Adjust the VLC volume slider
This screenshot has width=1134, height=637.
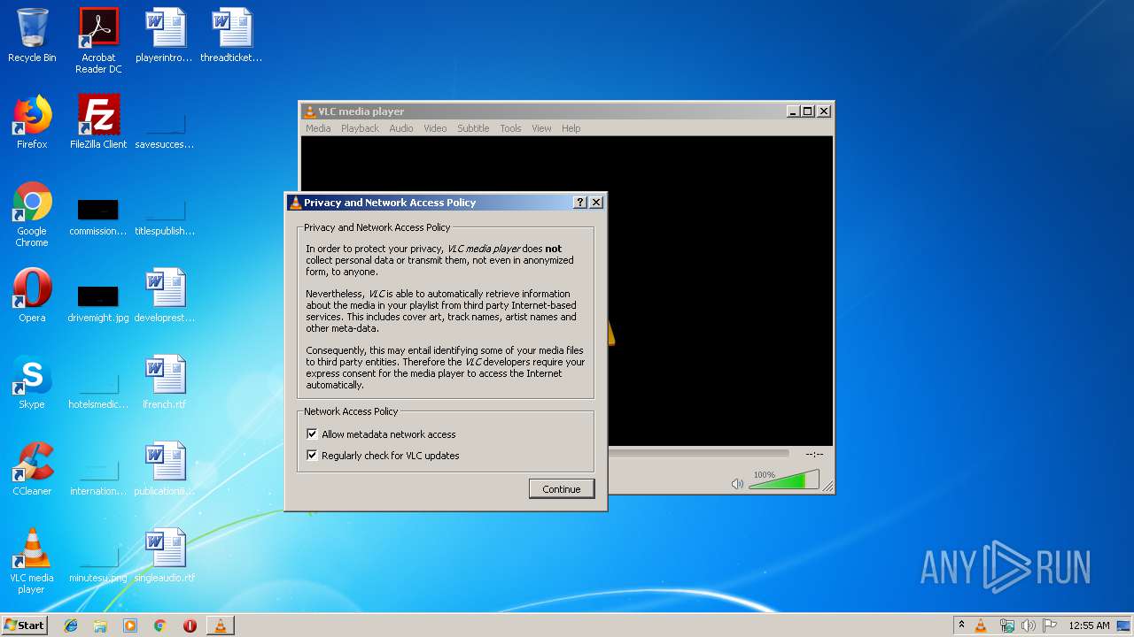click(783, 481)
